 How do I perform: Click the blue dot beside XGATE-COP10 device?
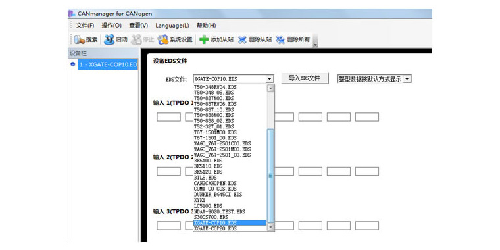coord(72,64)
